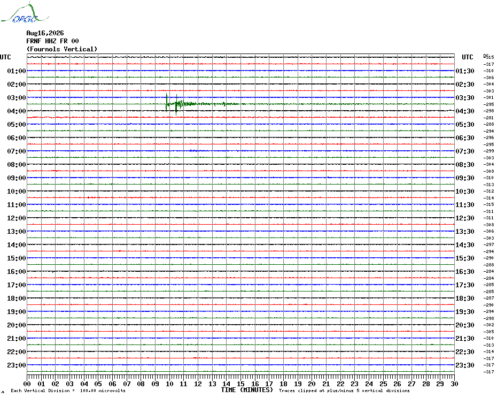Click the "16:30" time label on the right
This screenshot has height=398, width=497.
tap(465, 271)
